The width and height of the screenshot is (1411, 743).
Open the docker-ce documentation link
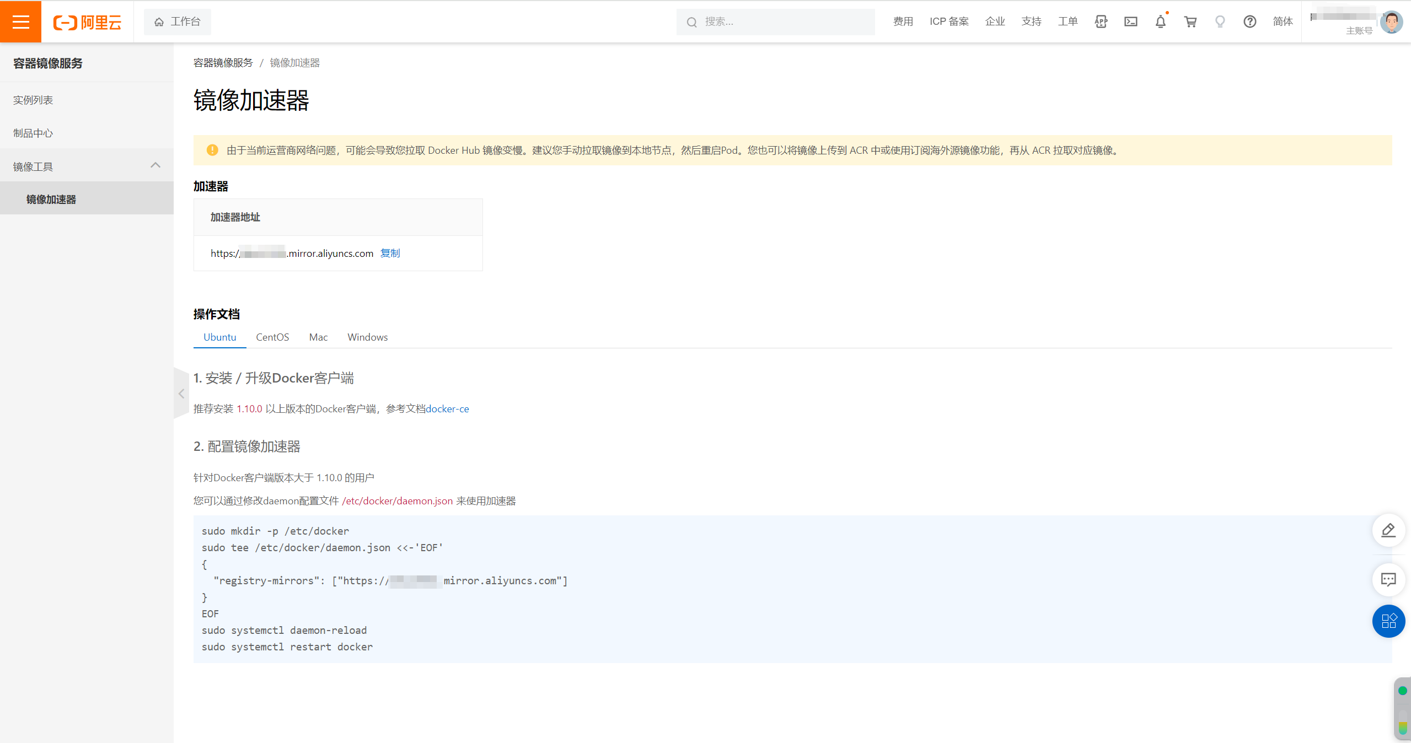pos(447,408)
